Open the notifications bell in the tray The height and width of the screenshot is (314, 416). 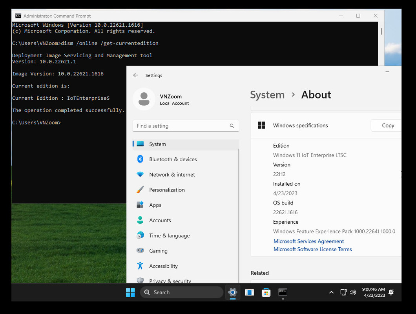[x=391, y=292]
